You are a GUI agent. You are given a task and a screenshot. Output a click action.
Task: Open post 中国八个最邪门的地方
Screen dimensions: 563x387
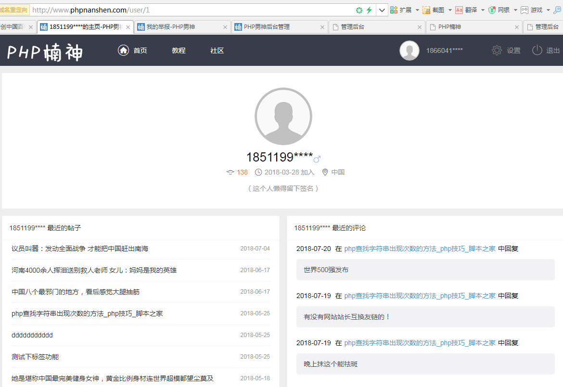76,292
